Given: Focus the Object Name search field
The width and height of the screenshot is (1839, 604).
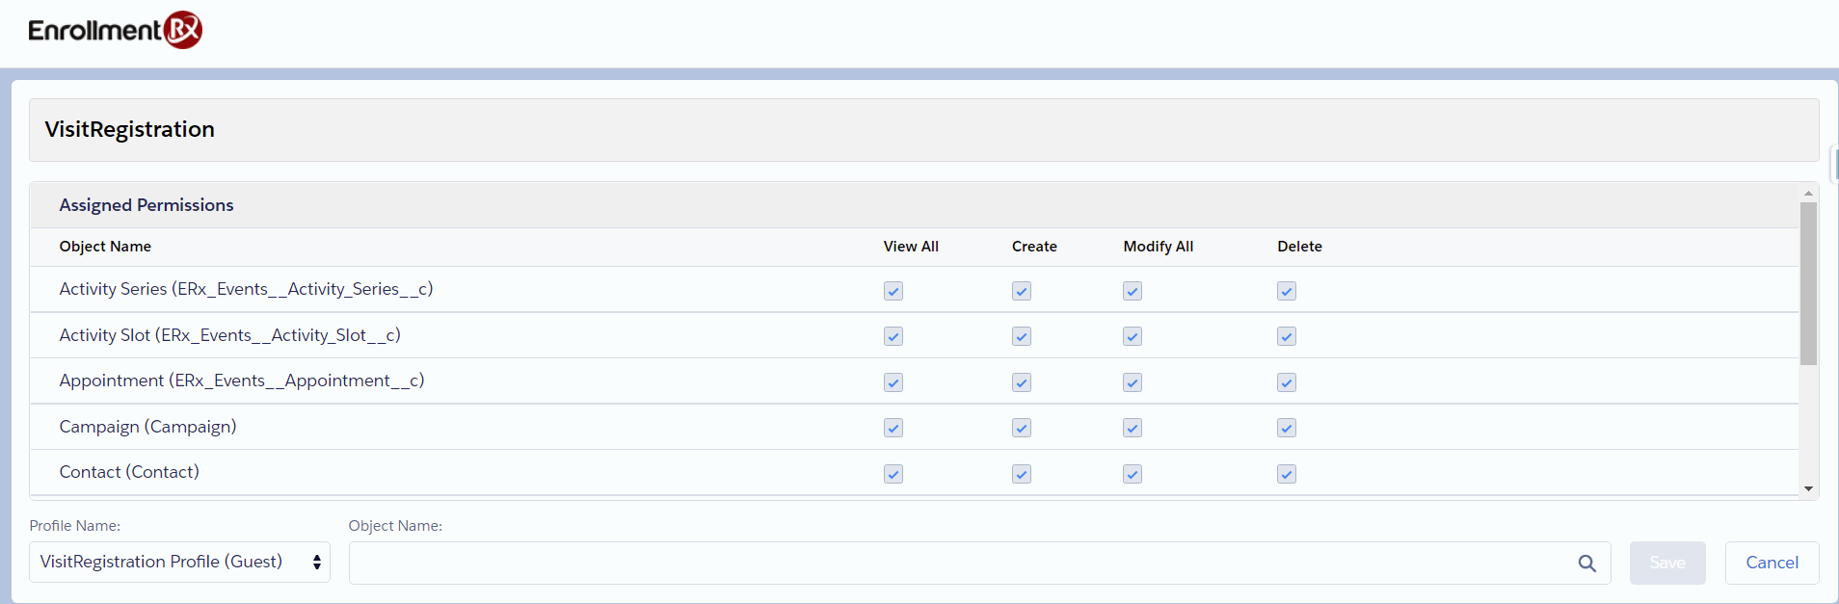Looking at the screenshot, I should 959,564.
